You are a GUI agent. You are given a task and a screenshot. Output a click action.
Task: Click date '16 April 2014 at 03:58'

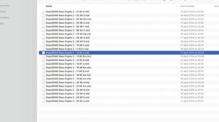pyautogui.click(x=192, y=57)
